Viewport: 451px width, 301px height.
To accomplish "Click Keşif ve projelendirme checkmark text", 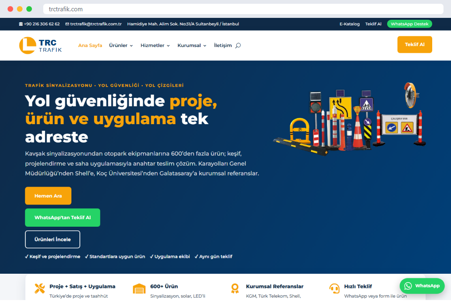I will coord(53,257).
